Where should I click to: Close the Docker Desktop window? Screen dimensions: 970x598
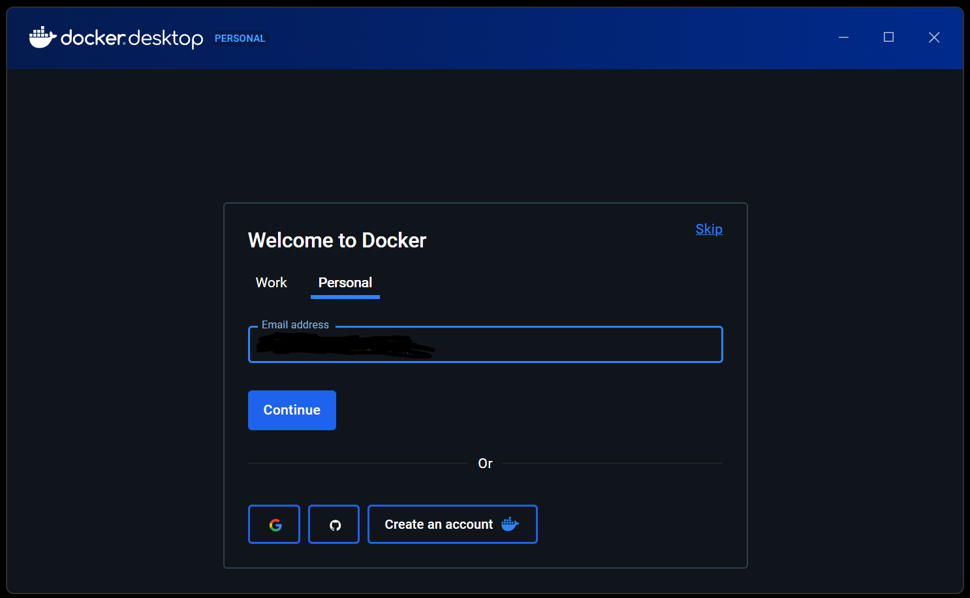click(934, 37)
